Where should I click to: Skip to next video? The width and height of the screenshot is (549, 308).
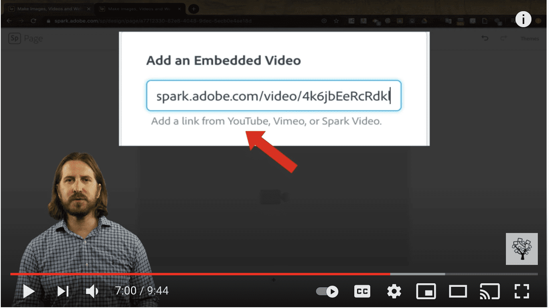pos(63,291)
